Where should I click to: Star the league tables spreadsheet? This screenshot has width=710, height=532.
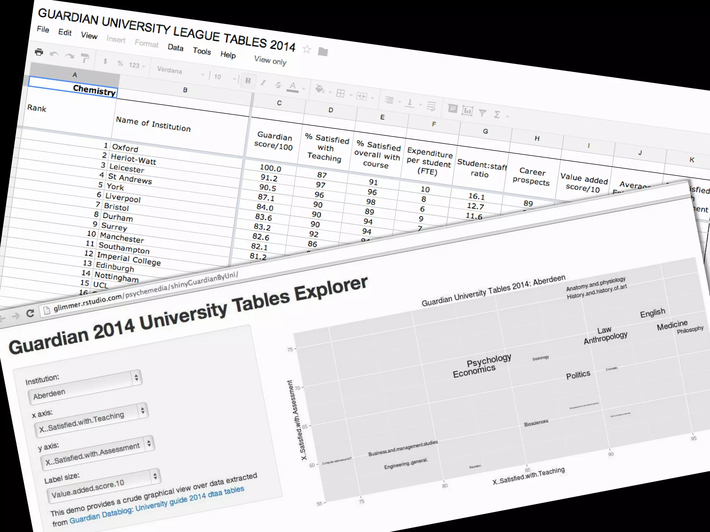pyautogui.click(x=306, y=49)
